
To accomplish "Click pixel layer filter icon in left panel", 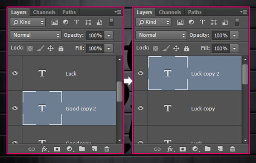I will point(55,22).
